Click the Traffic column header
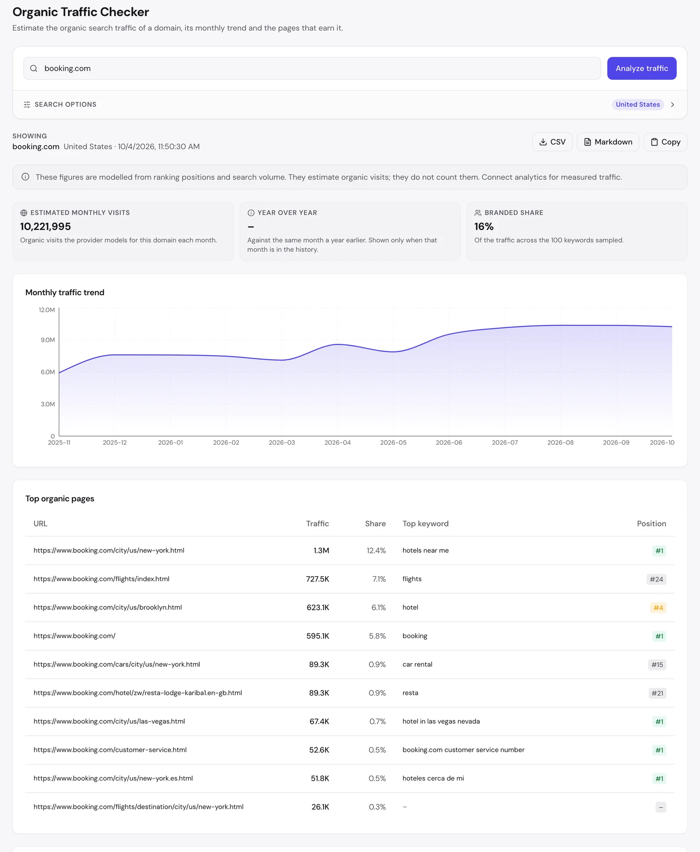This screenshot has width=700, height=852. coord(317,524)
